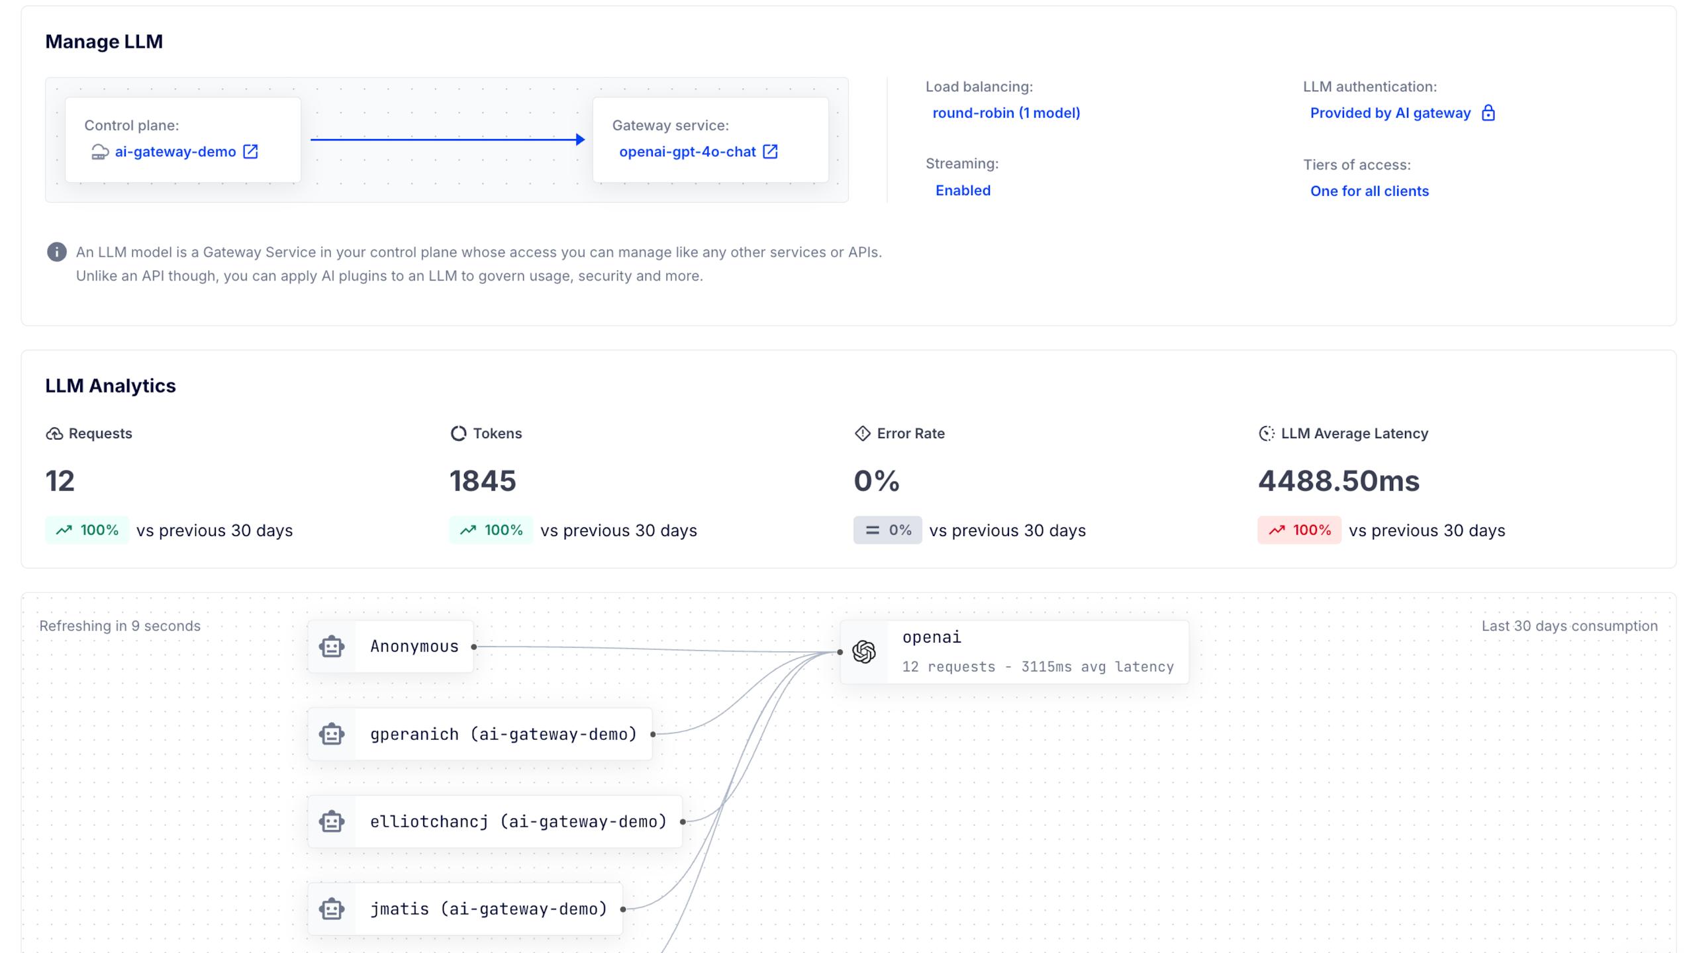Click the red 100% latency change badge
Viewport: 1695px width, 953px height.
click(x=1299, y=530)
